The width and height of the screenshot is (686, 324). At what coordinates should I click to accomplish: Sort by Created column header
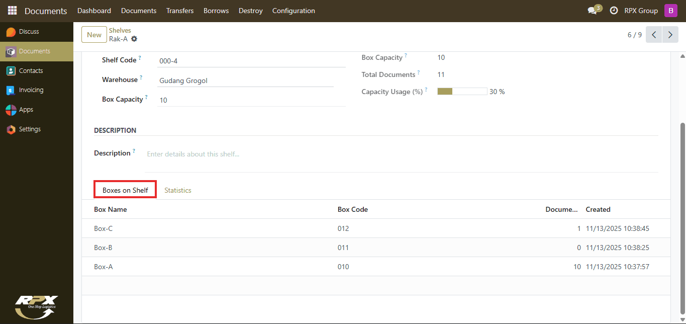[x=598, y=209]
